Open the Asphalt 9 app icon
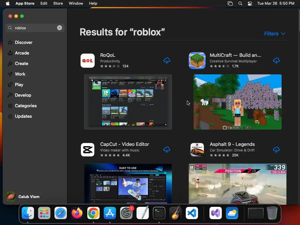This screenshot has height=225, width=300. click(x=197, y=150)
